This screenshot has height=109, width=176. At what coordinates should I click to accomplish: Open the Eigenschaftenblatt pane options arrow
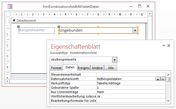[164, 46]
